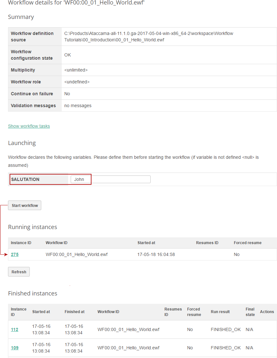Click the Started at column header
Screen dimensions: 277x358
[x=41, y=311]
